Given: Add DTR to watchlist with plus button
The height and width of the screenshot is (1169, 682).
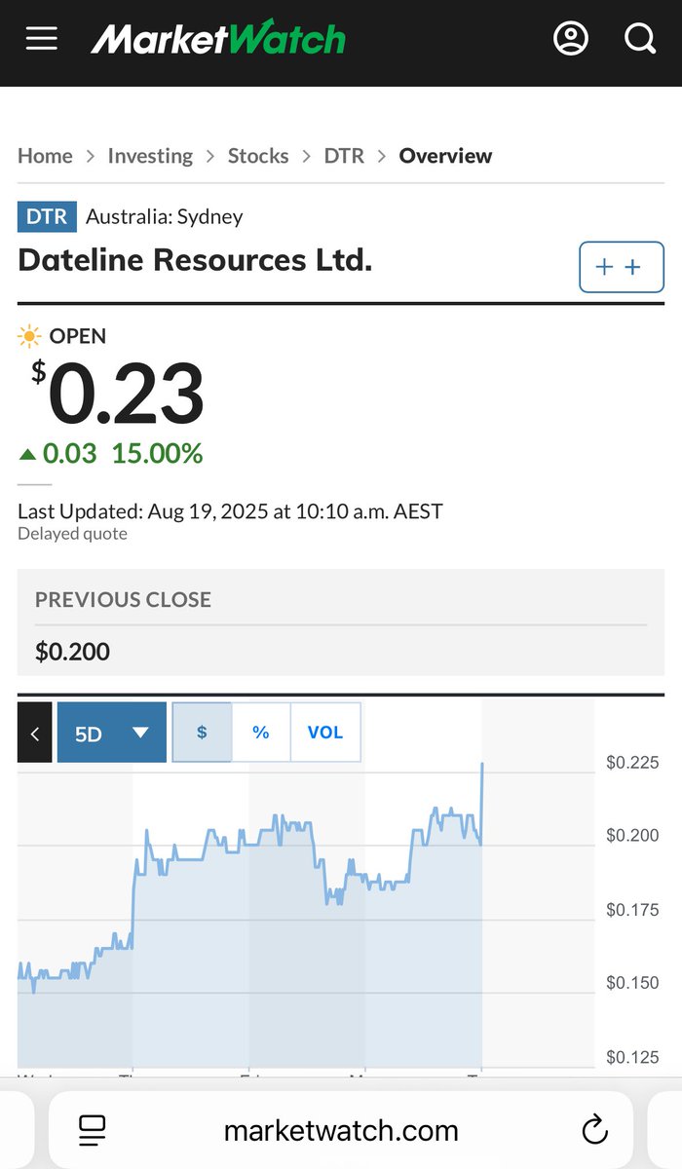Looking at the screenshot, I should (622, 267).
